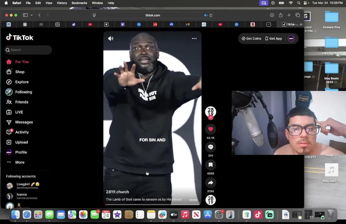The height and width of the screenshot is (224, 346).
Task: Go to Following feed
Action: click(x=19, y=92)
